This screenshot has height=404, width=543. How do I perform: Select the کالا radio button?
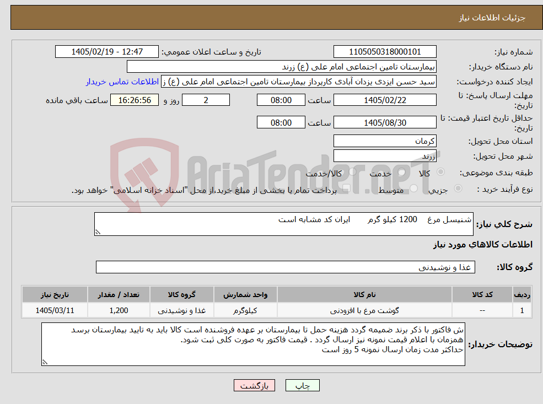click(441, 172)
